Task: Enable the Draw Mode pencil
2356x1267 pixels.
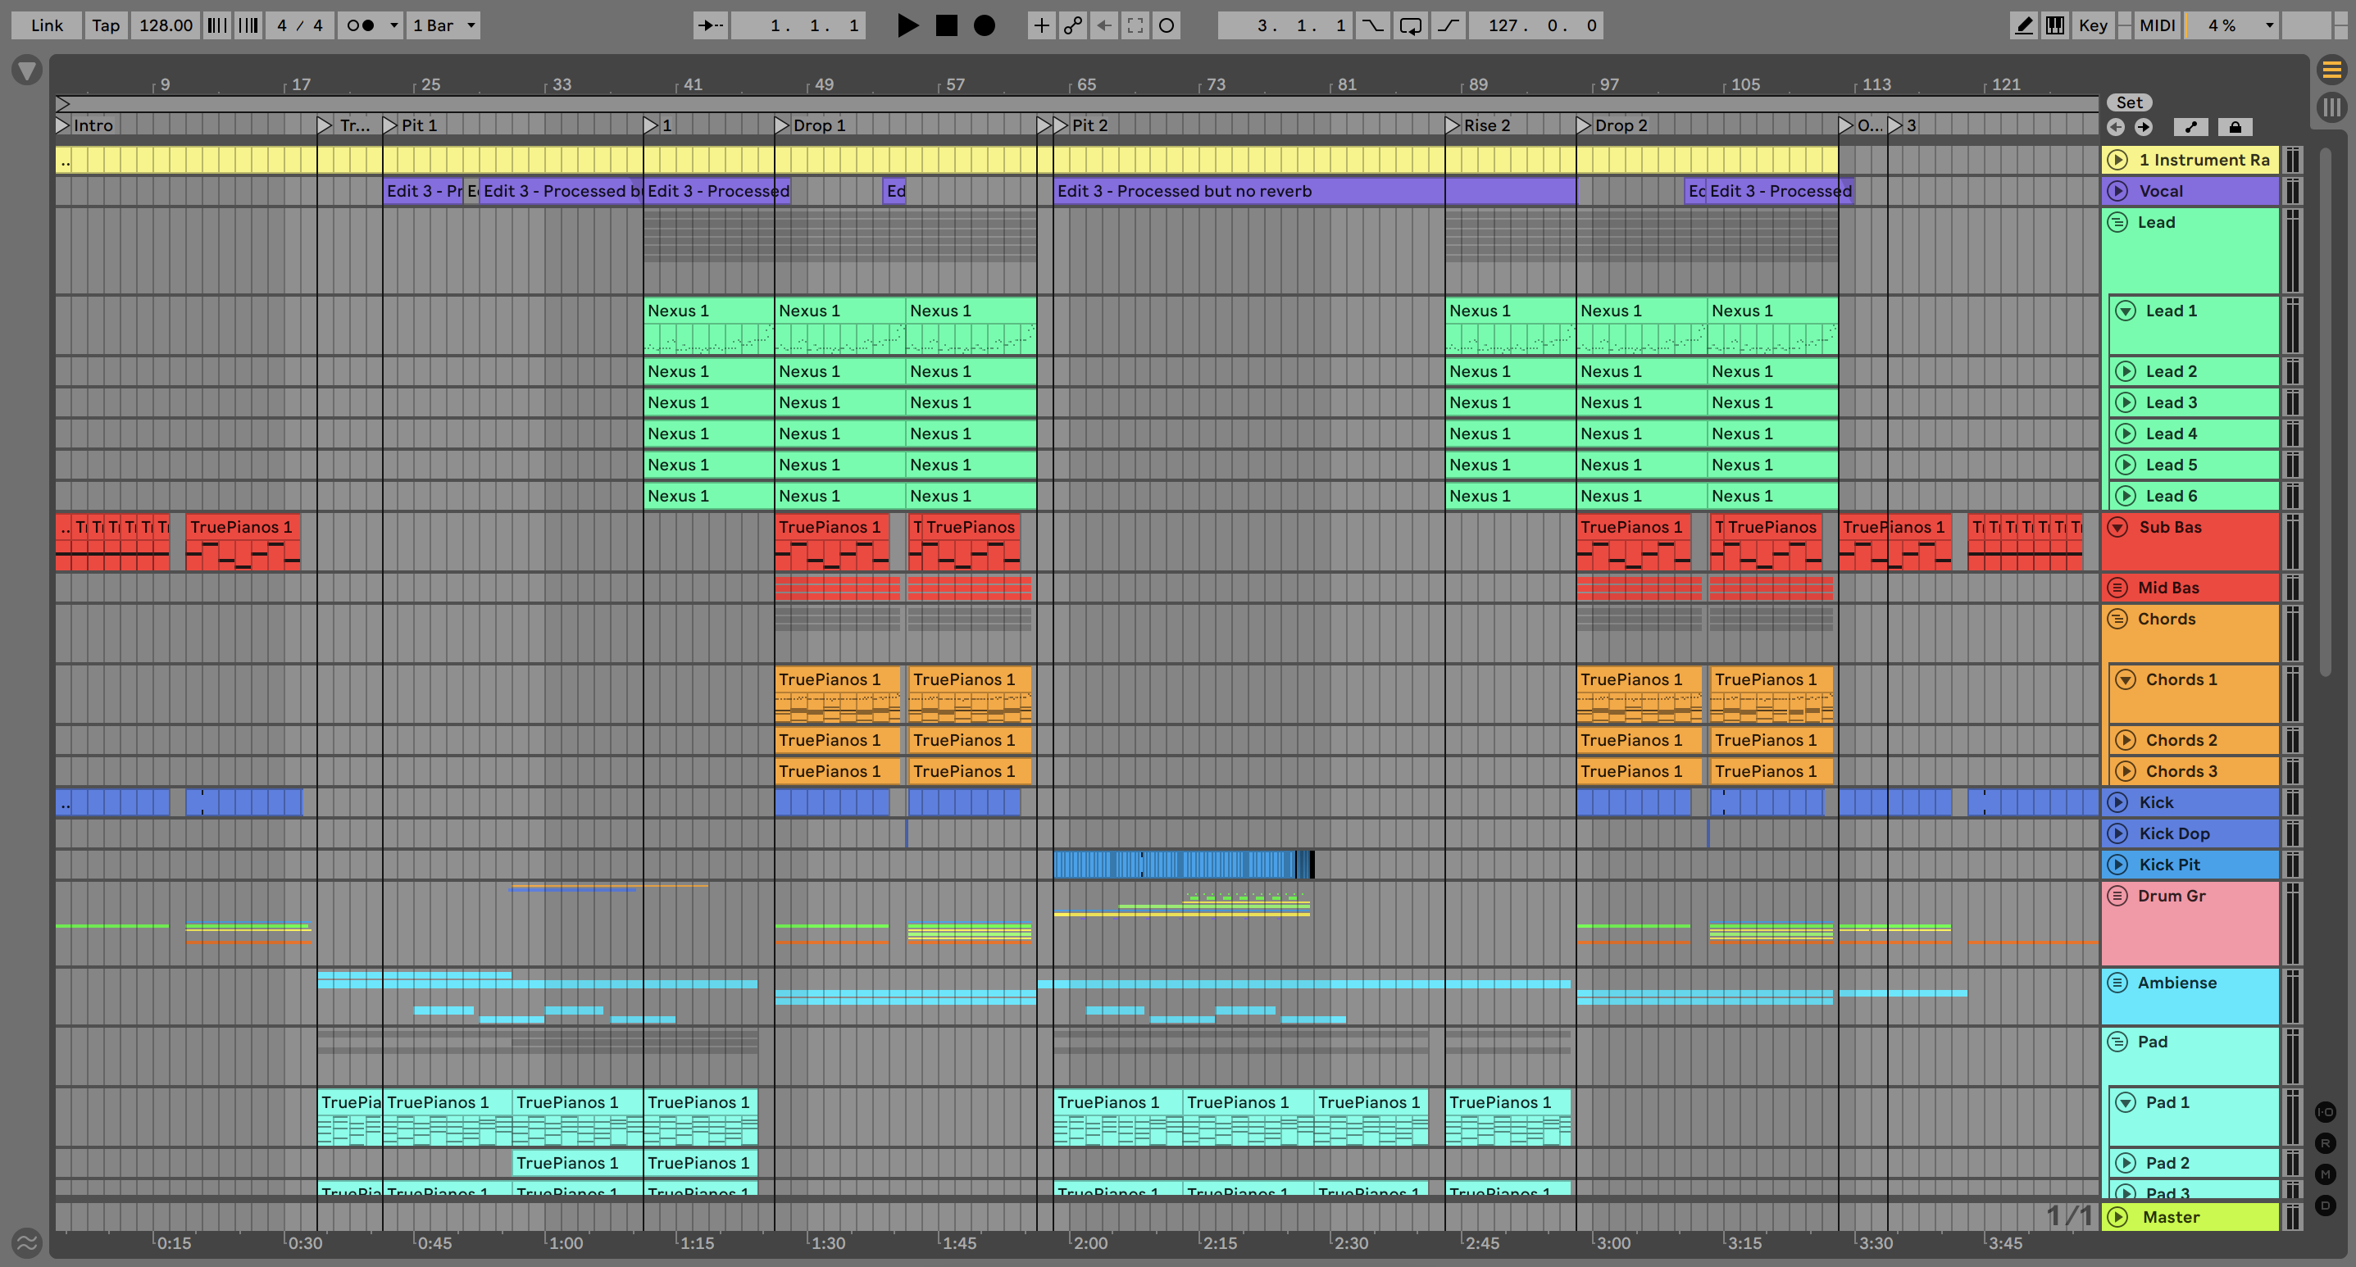Action: tap(2024, 25)
